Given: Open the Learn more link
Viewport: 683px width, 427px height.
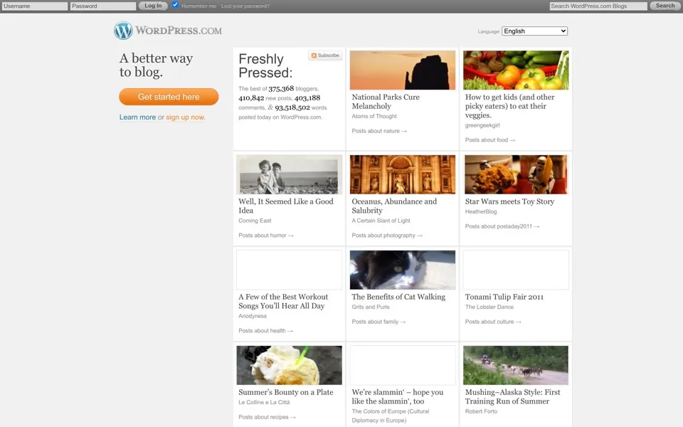Looking at the screenshot, I should (x=137, y=117).
